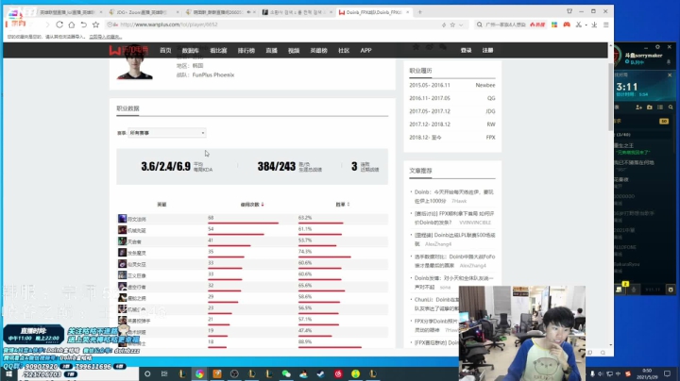Sort table by usage count column
680x381 pixels.
click(x=252, y=205)
